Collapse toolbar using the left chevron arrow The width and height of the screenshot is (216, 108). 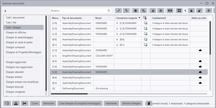coord(185,11)
